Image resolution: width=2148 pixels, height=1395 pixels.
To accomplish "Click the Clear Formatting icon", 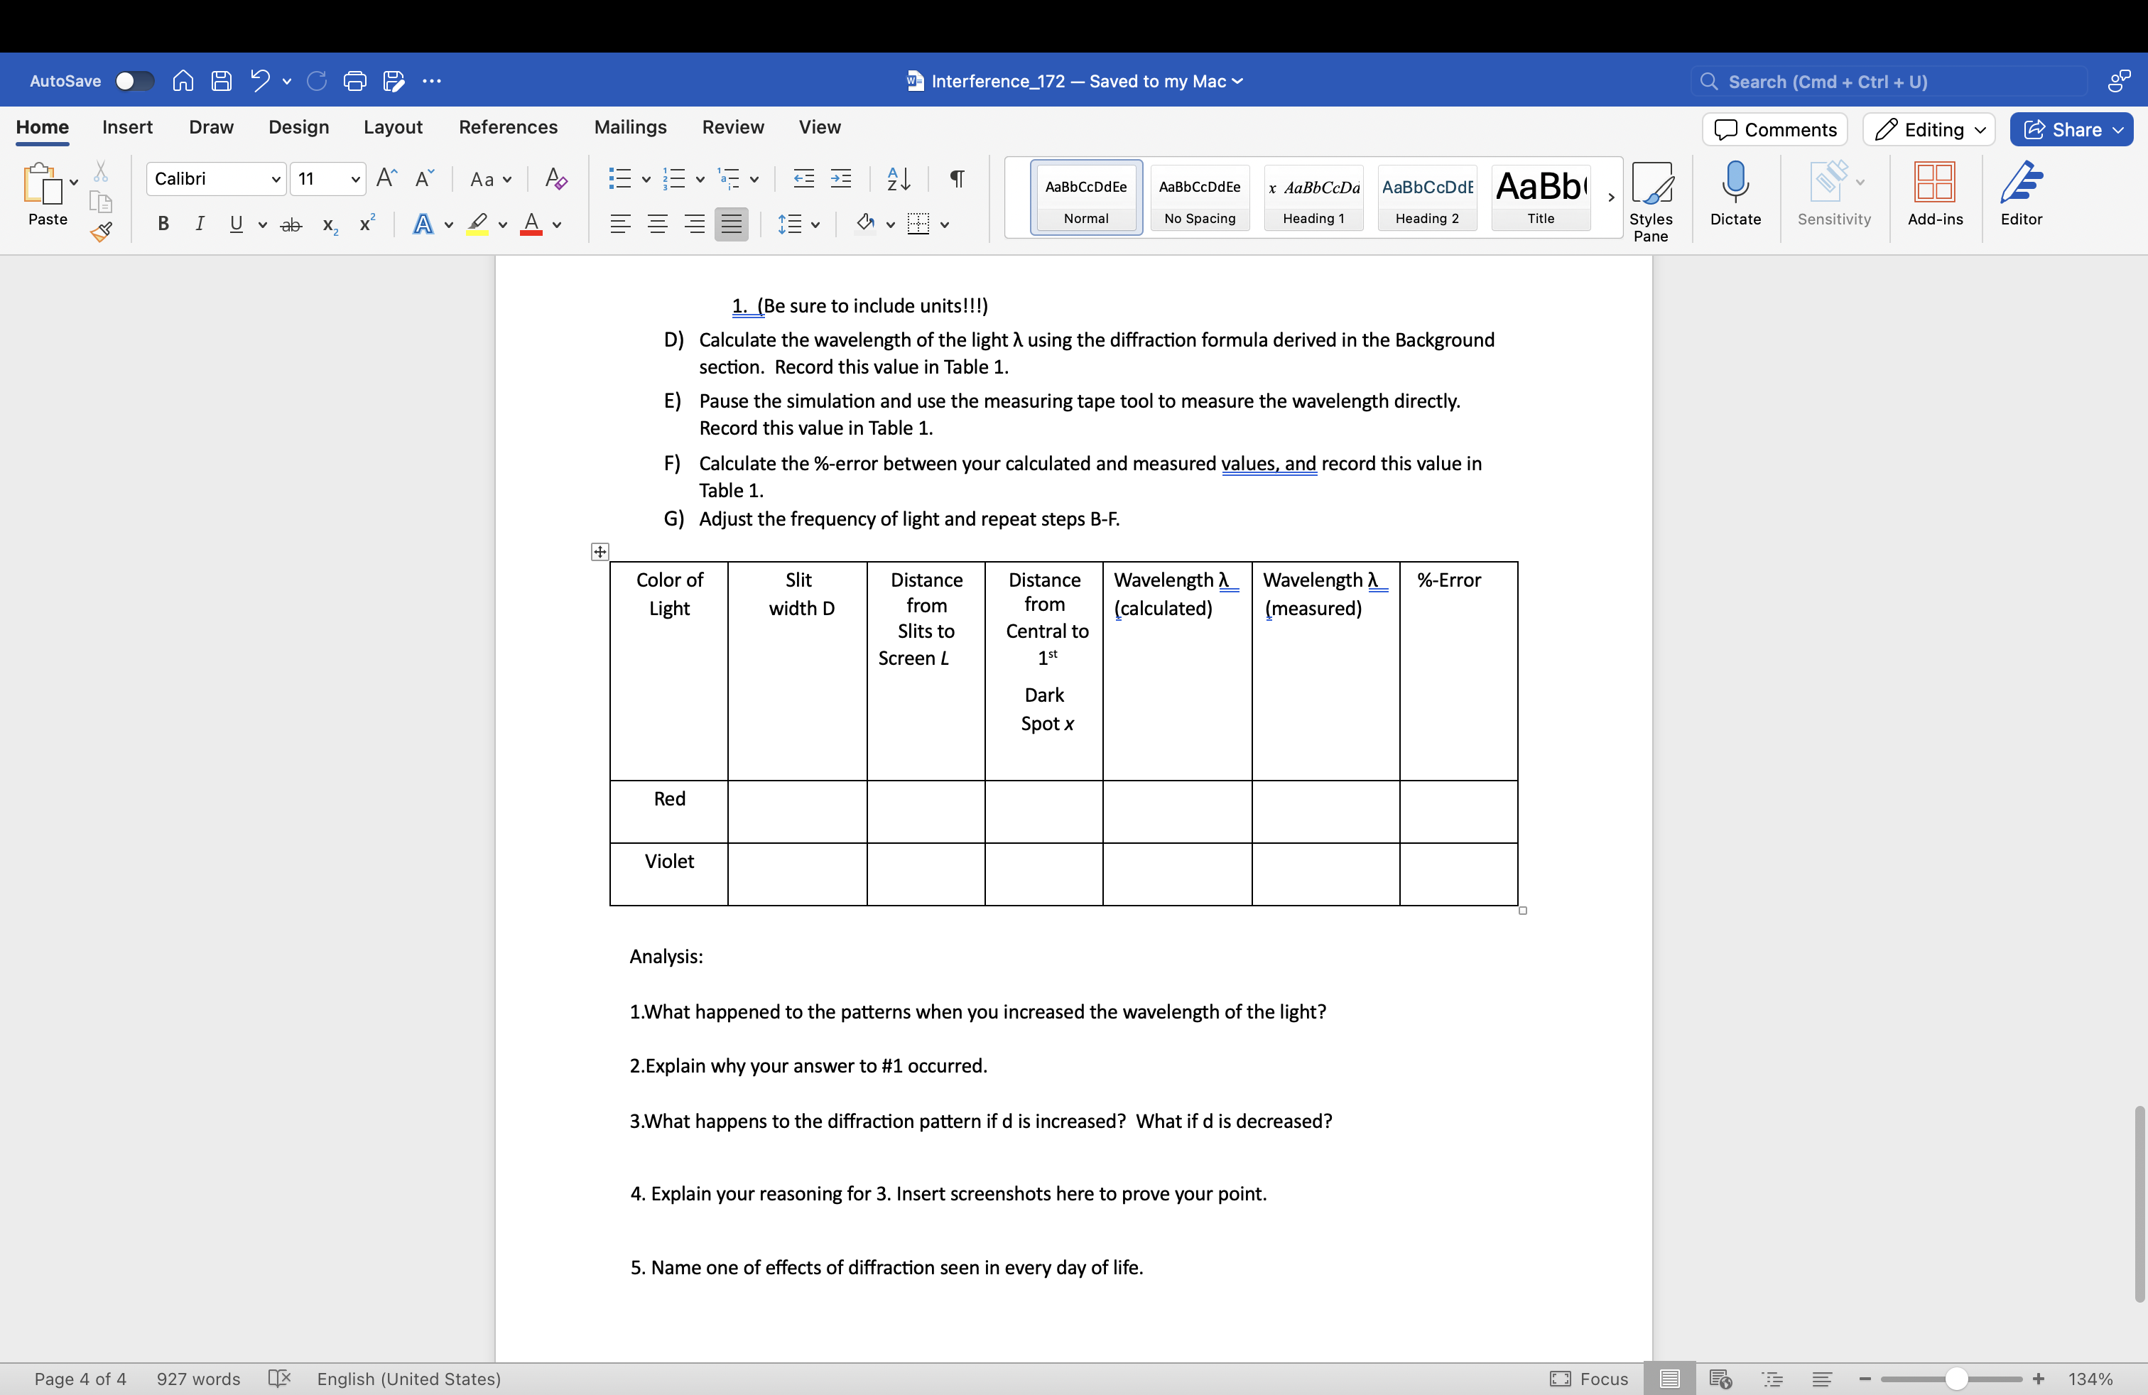I will pyautogui.click(x=556, y=179).
